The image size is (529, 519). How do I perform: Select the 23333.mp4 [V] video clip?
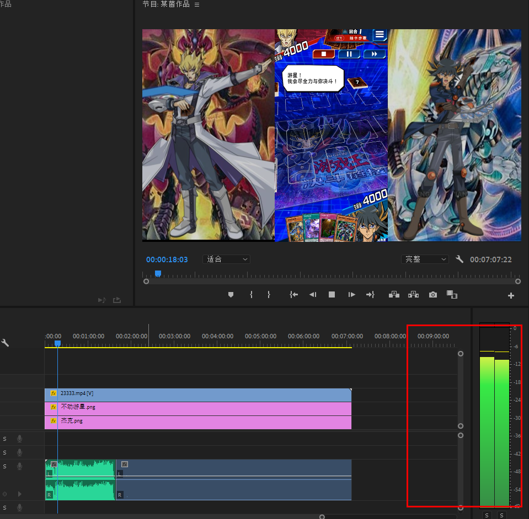pyautogui.click(x=198, y=395)
